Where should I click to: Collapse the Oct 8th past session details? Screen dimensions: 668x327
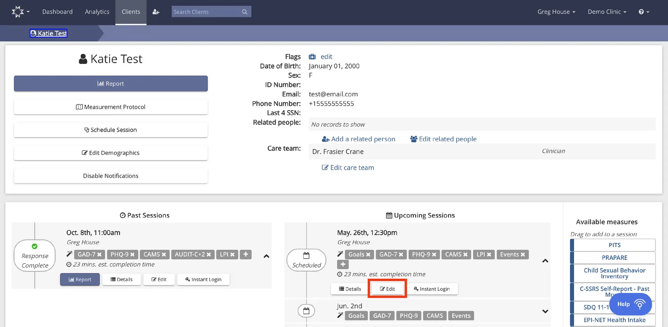(x=267, y=256)
